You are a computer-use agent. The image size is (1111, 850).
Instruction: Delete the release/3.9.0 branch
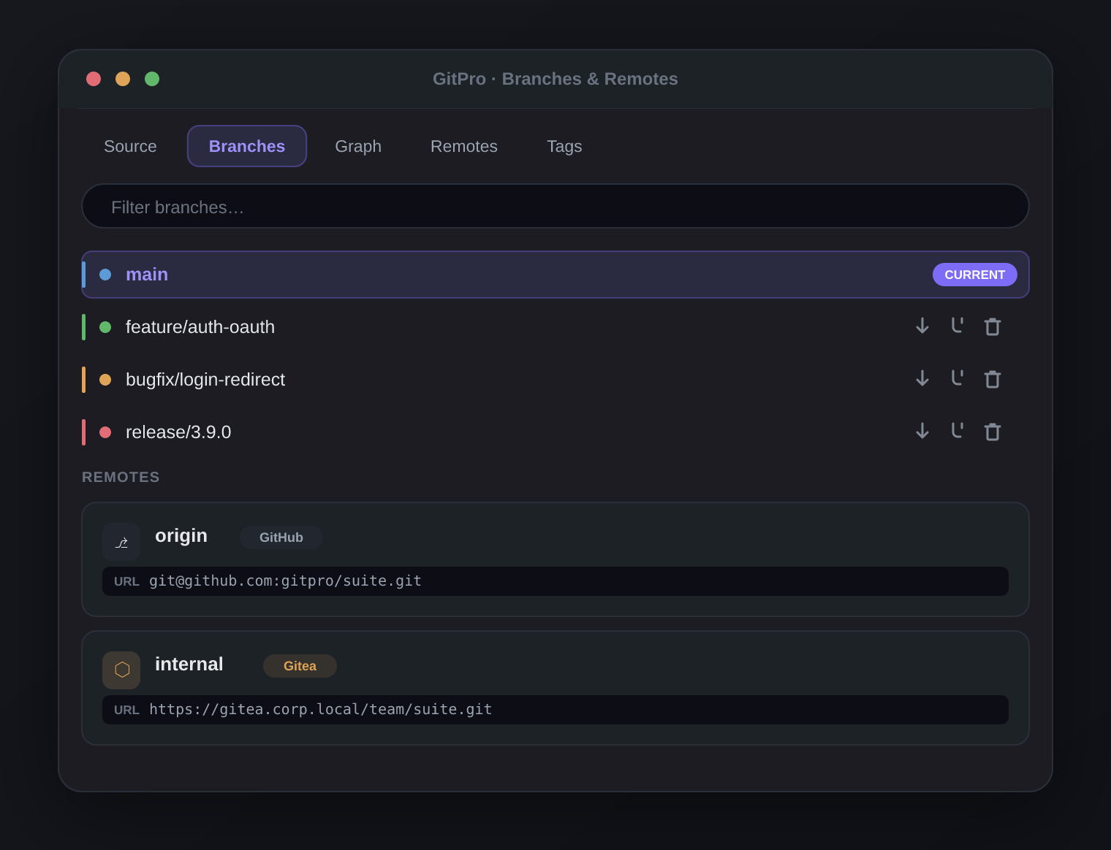pos(993,432)
